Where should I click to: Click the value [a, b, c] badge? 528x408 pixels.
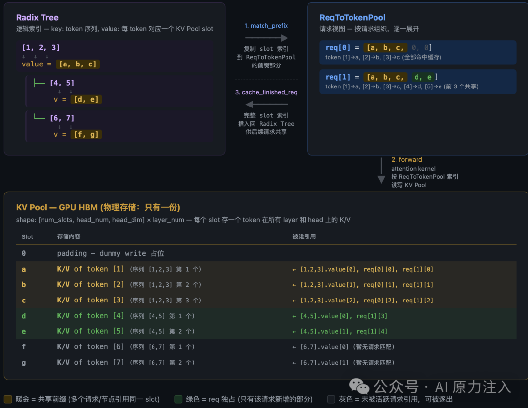click(78, 64)
